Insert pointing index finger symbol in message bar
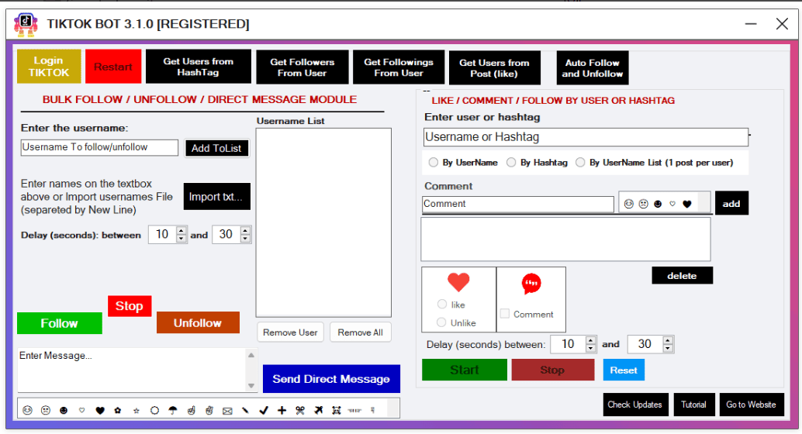The height and width of the screenshot is (434, 802). 192,410
